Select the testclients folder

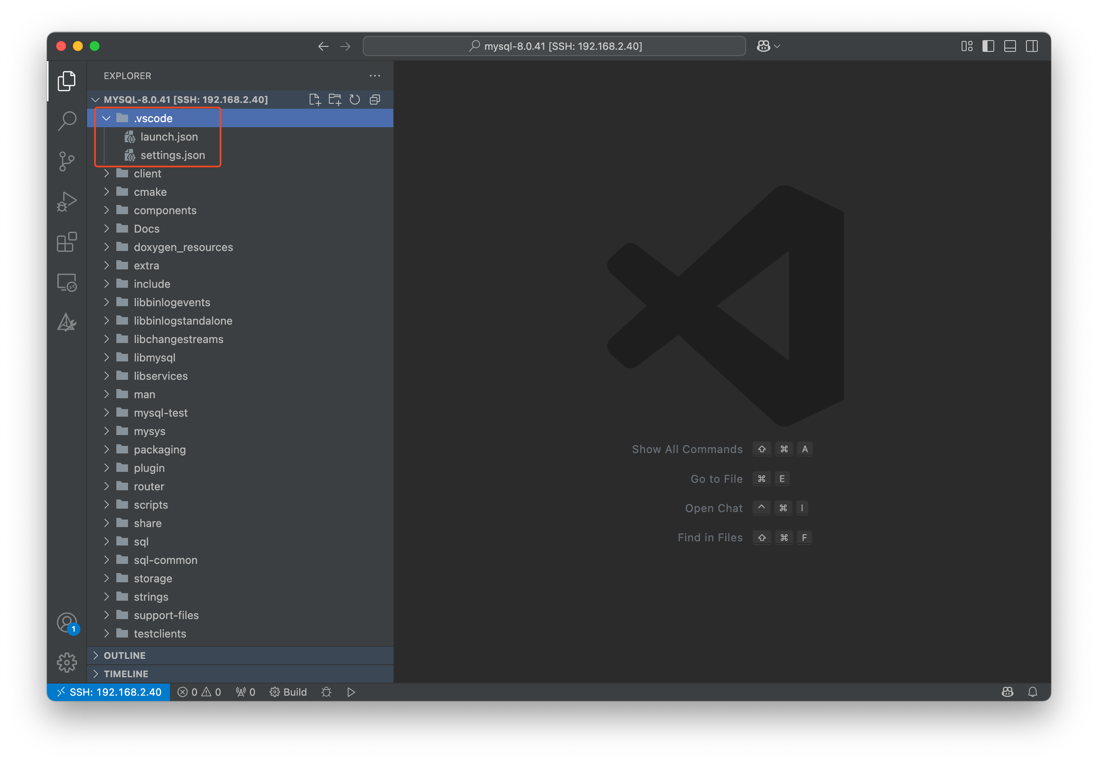coord(240,633)
